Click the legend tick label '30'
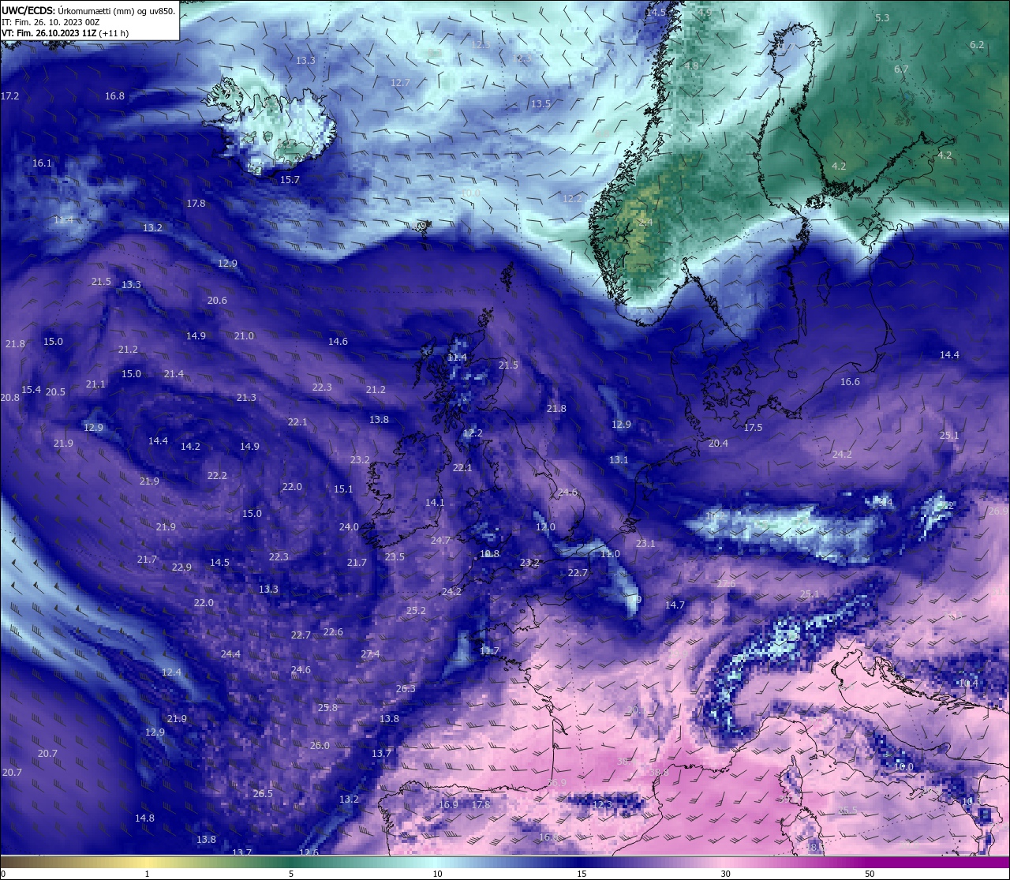This screenshot has width=1010, height=880. [725, 874]
